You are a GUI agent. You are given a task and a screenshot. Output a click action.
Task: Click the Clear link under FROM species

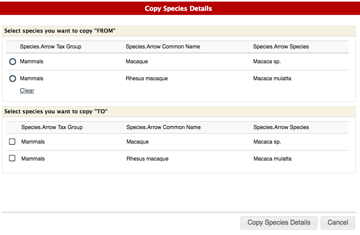pyautogui.click(x=27, y=91)
